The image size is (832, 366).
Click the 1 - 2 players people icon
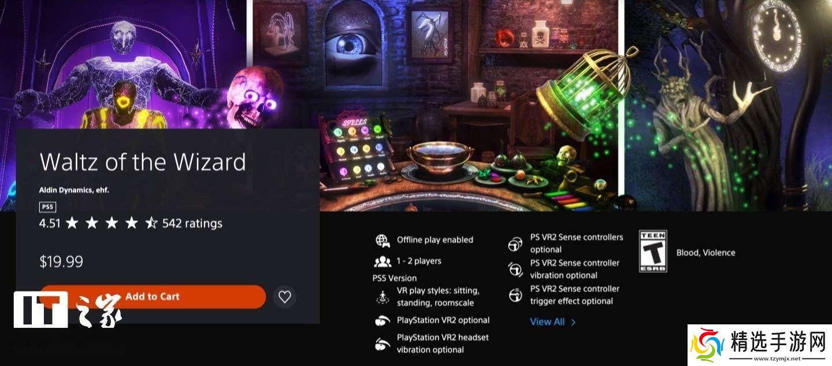click(x=382, y=261)
